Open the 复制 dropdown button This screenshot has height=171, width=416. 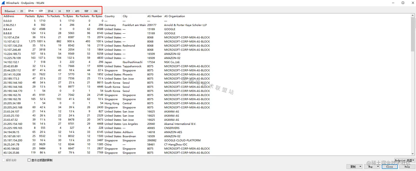[x=354, y=167]
